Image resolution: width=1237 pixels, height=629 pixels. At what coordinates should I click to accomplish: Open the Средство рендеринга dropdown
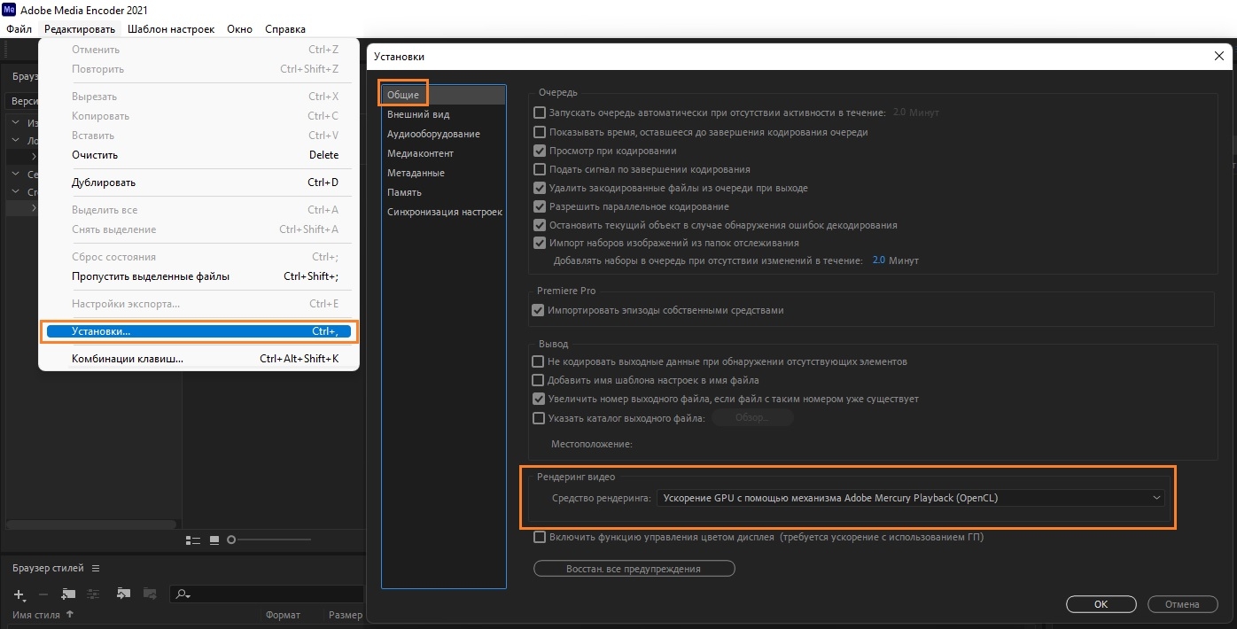click(x=910, y=498)
